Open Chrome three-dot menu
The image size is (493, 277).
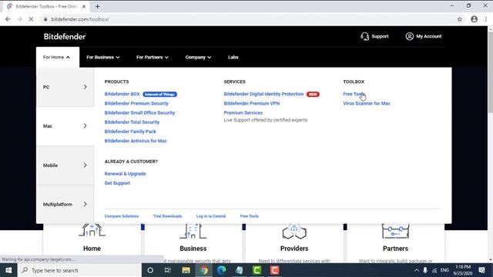point(486,19)
